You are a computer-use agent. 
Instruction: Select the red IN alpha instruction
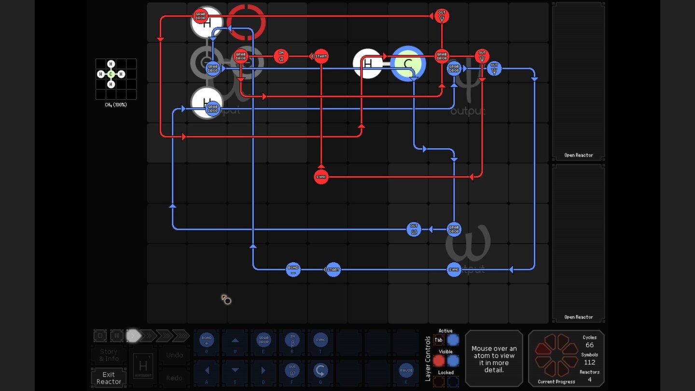tap(281, 56)
